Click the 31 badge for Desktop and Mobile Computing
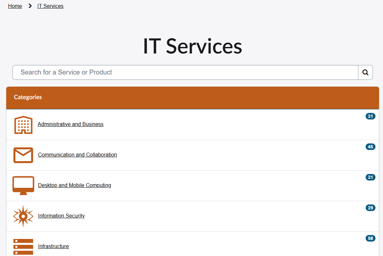The width and height of the screenshot is (383, 256). [x=370, y=177]
